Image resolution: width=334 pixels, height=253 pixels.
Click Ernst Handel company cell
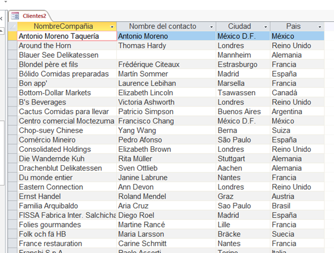pyautogui.click(x=67, y=196)
